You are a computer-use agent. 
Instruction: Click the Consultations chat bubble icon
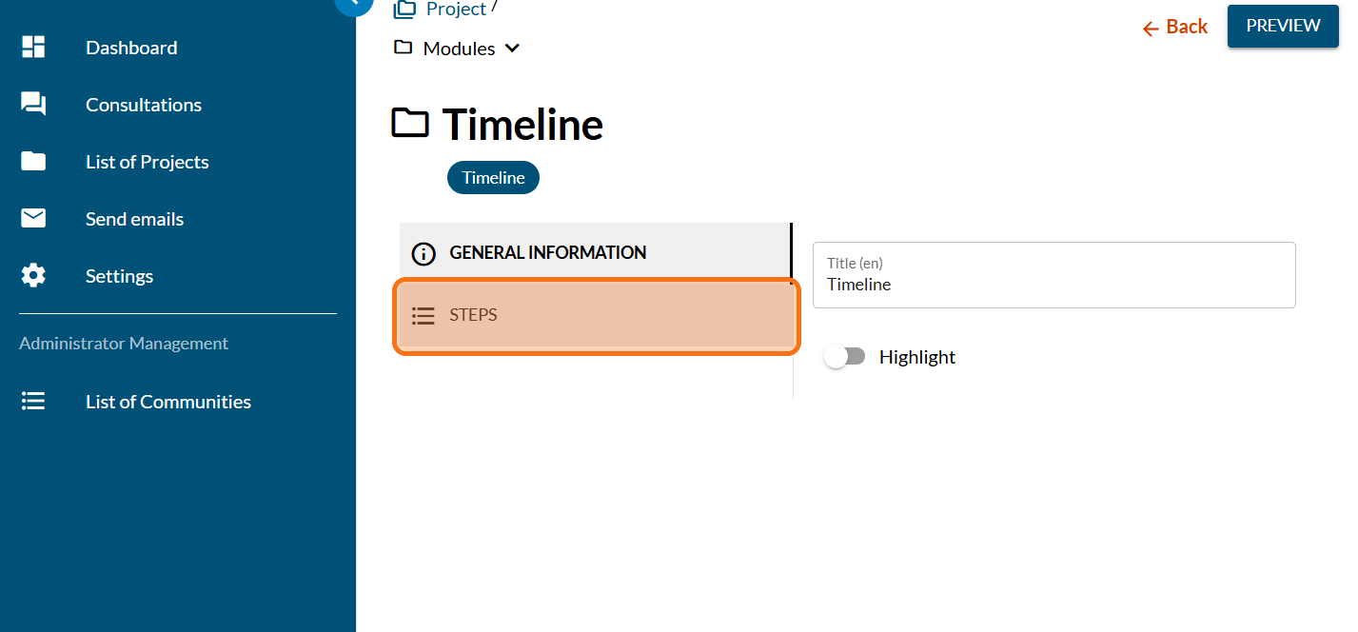(x=33, y=105)
